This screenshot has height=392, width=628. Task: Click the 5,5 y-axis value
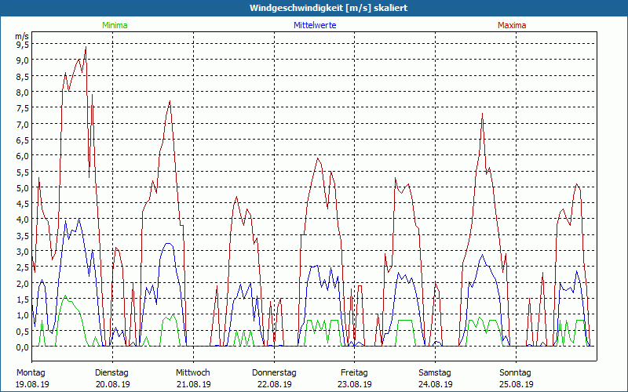tap(23, 172)
